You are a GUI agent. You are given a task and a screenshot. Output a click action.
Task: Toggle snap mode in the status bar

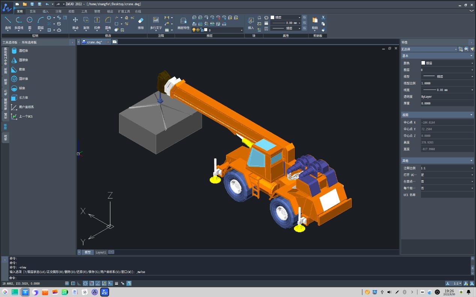click(67, 284)
